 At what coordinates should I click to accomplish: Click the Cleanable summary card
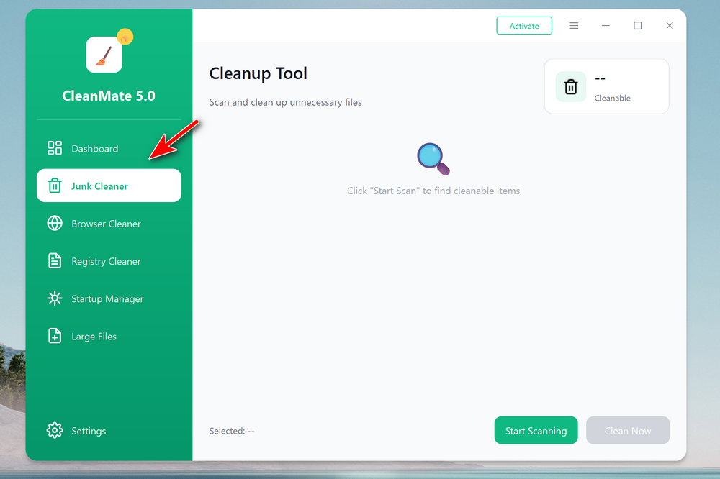coord(606,87)
